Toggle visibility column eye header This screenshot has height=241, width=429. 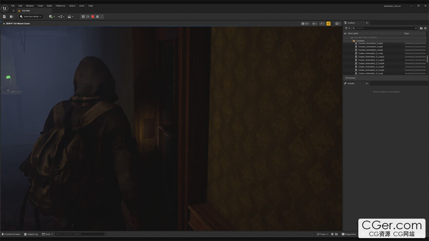345,33
